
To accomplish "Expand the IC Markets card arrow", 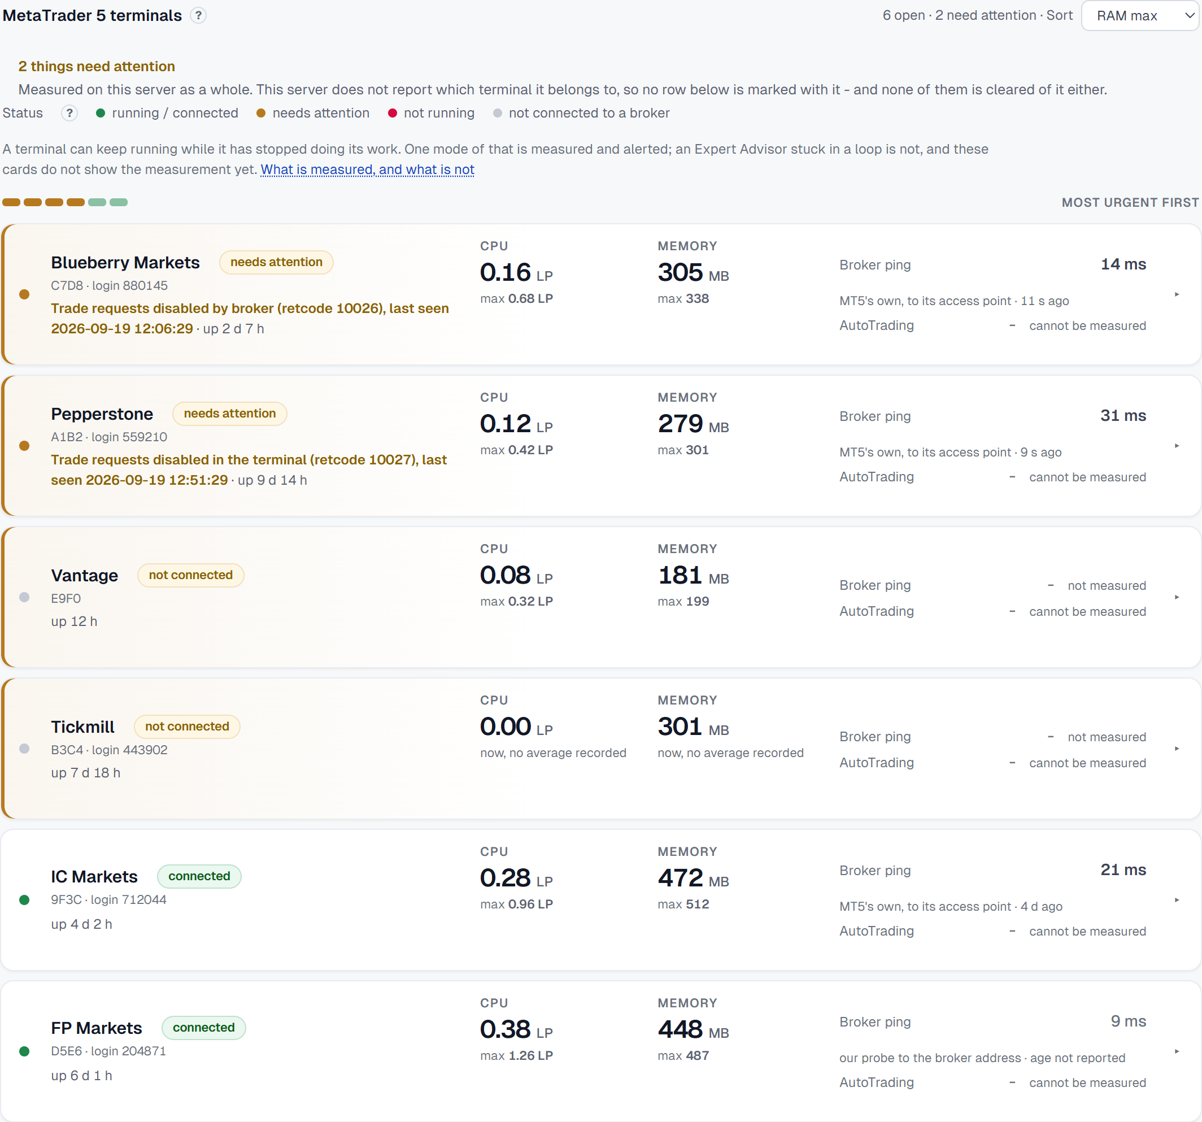I will coord(1177,900).
